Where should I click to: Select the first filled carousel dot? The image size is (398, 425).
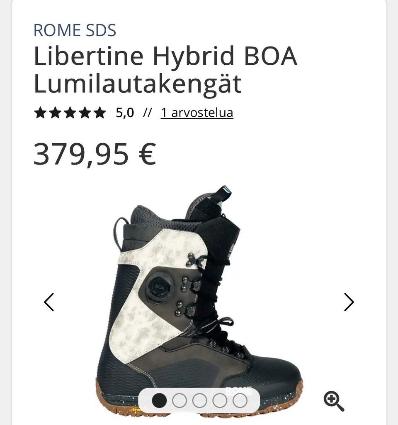[159, 400]
